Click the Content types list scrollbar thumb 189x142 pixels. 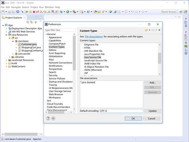pyautogui.click(x=160, y=58)
